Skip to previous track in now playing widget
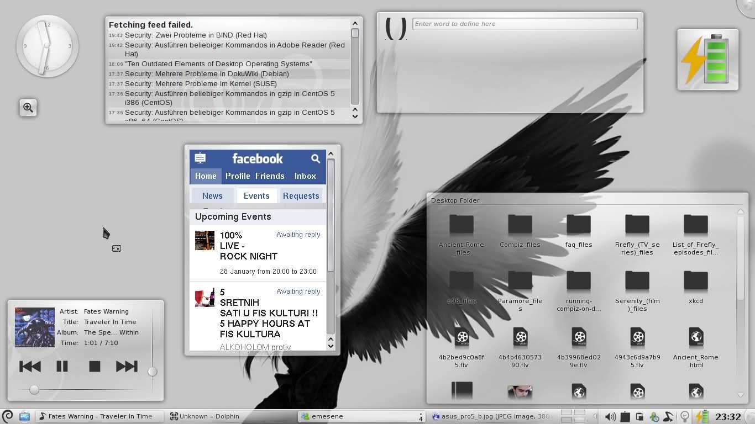The height and width of the screenshot is (424, 755). (x=30, y=366)
